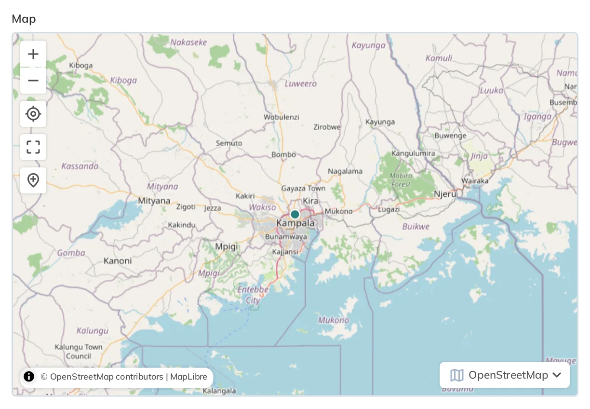This screenshot has height=409, width=590.
Task: Click the teal marker at Kampala
Action: (295, 214)
